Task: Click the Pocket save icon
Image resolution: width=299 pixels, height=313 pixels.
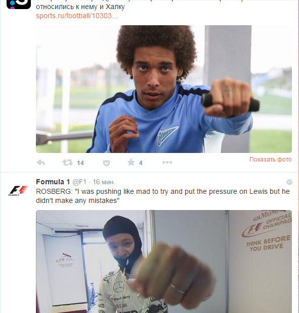Action: coord(106,163)
